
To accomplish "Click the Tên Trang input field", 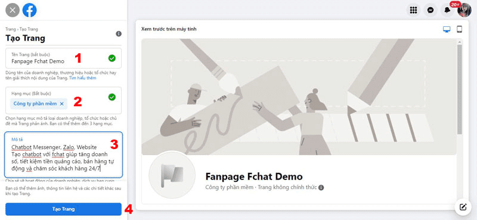I will 63,58.
